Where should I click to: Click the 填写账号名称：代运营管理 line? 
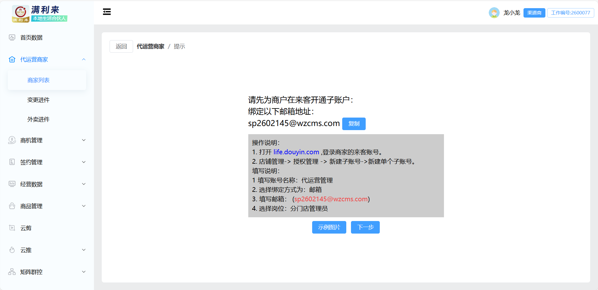coord(292,180)
